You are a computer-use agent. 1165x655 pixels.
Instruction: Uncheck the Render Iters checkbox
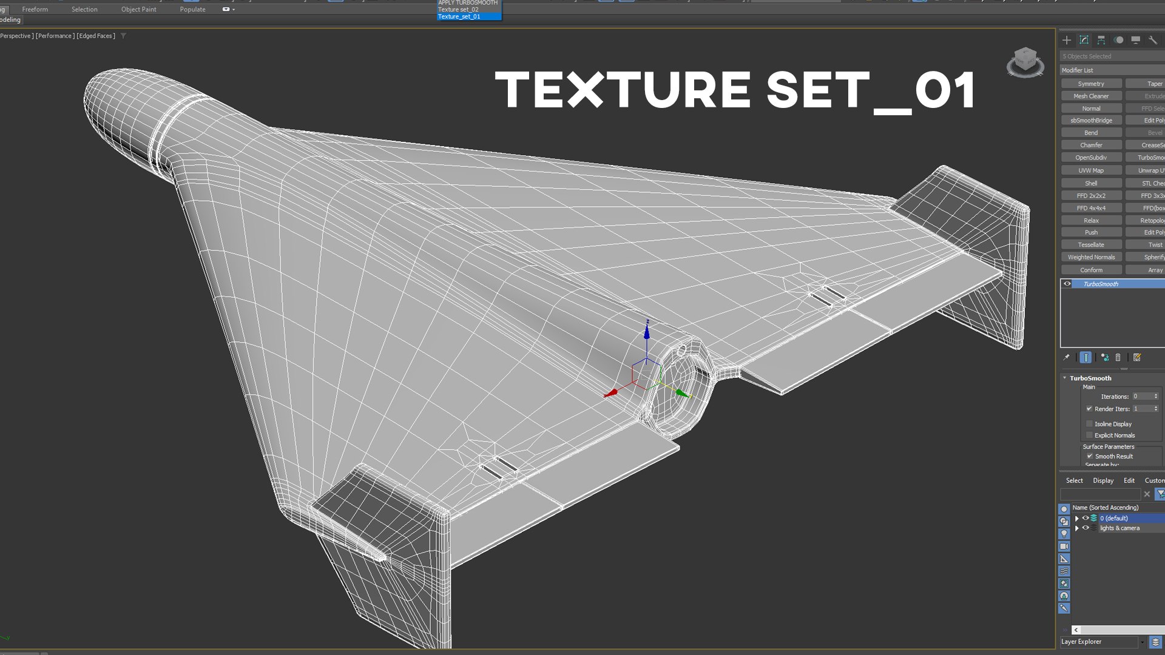tap(1089, 409)
